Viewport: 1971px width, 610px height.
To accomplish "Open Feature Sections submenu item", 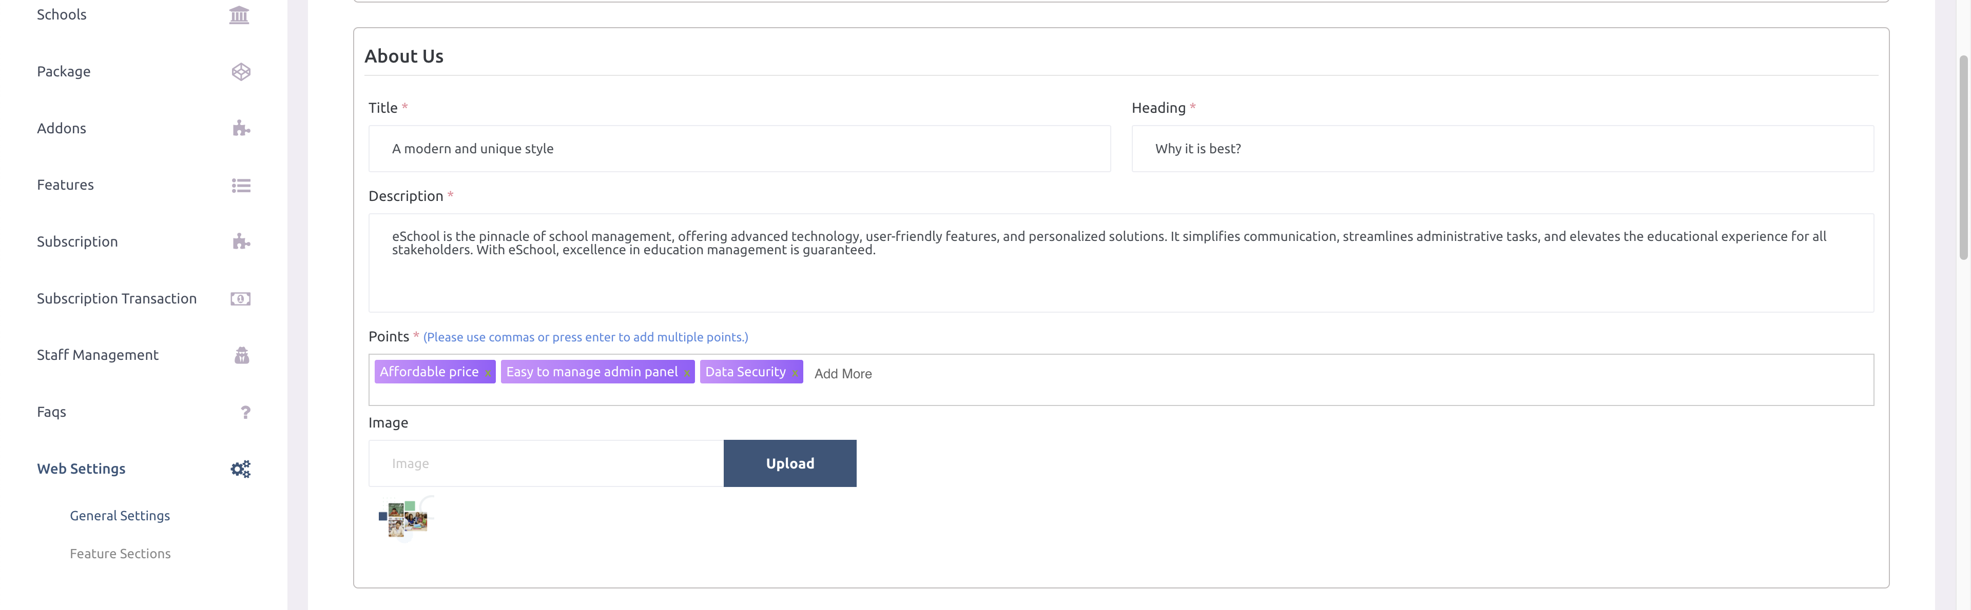I will pos(120,554).
